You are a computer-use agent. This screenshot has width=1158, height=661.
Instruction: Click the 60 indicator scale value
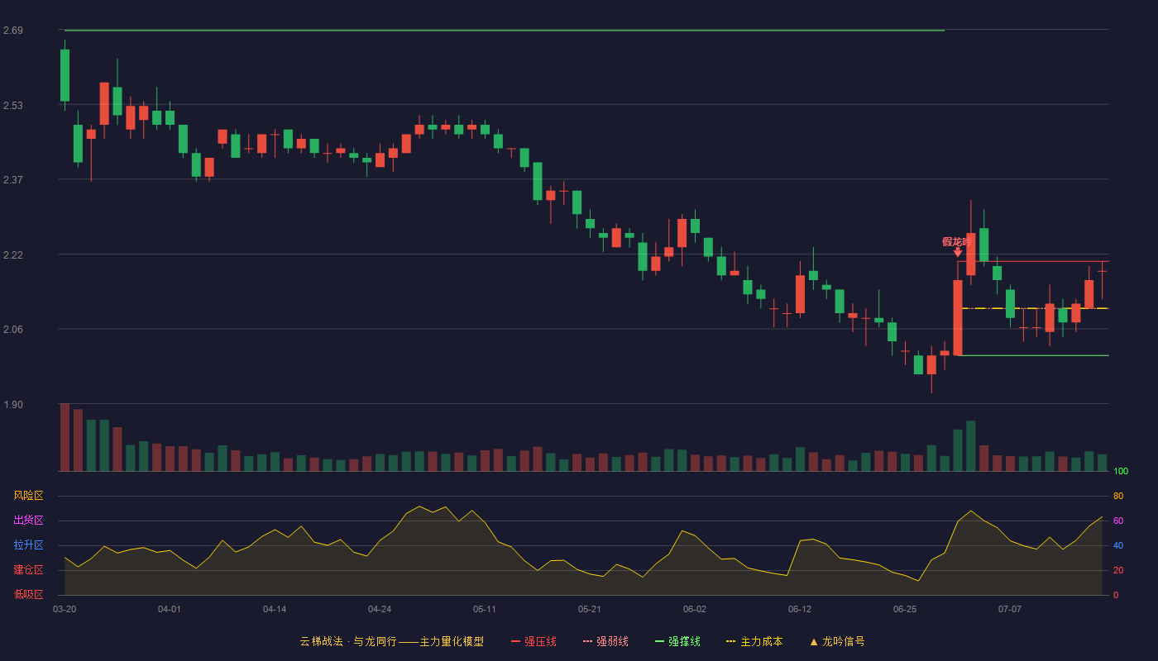[x=1118, y=521]
